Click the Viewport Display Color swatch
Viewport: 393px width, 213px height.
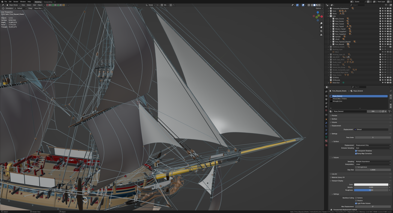pos(371,185)
